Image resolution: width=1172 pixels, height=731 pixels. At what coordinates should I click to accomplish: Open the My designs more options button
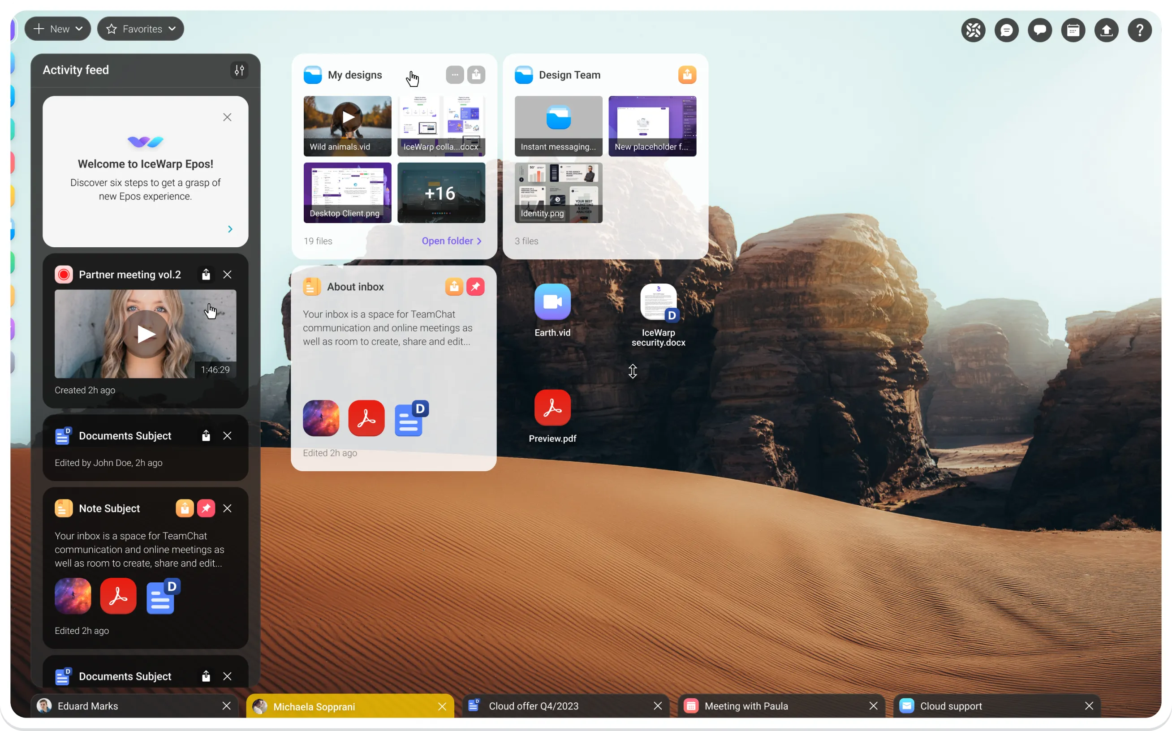(x=454, y=75)
